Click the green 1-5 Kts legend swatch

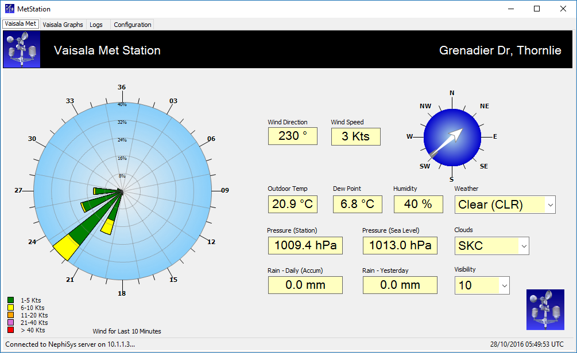pos(11,300)
